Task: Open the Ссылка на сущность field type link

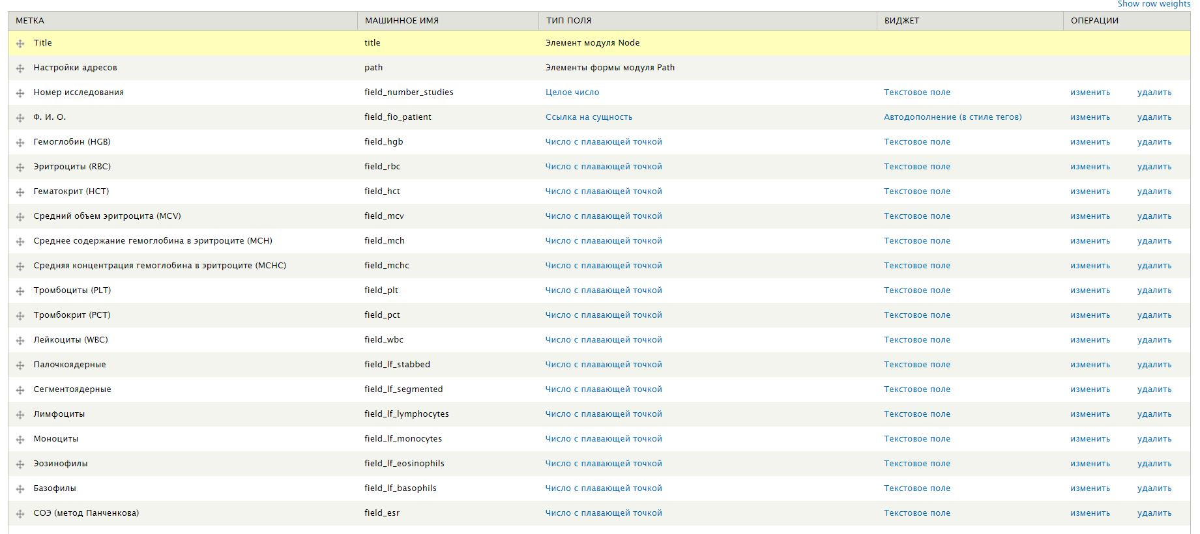Action: click(x=589, y=117)
